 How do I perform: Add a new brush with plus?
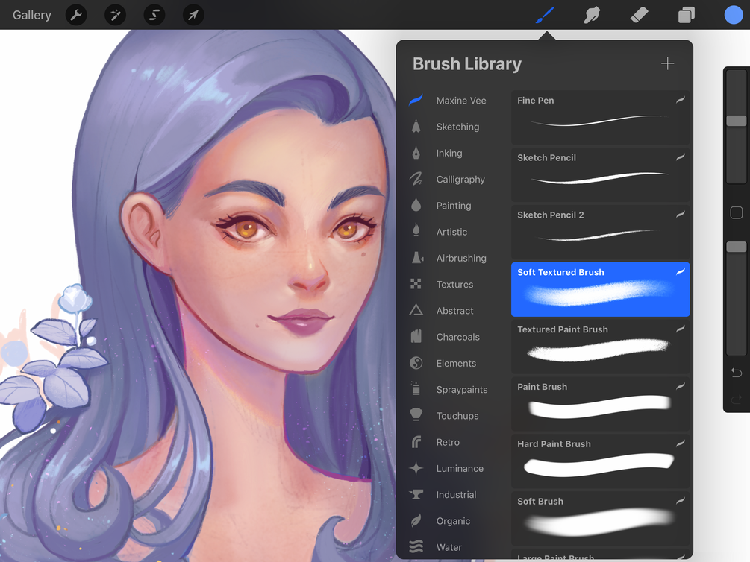coord(667,63)
